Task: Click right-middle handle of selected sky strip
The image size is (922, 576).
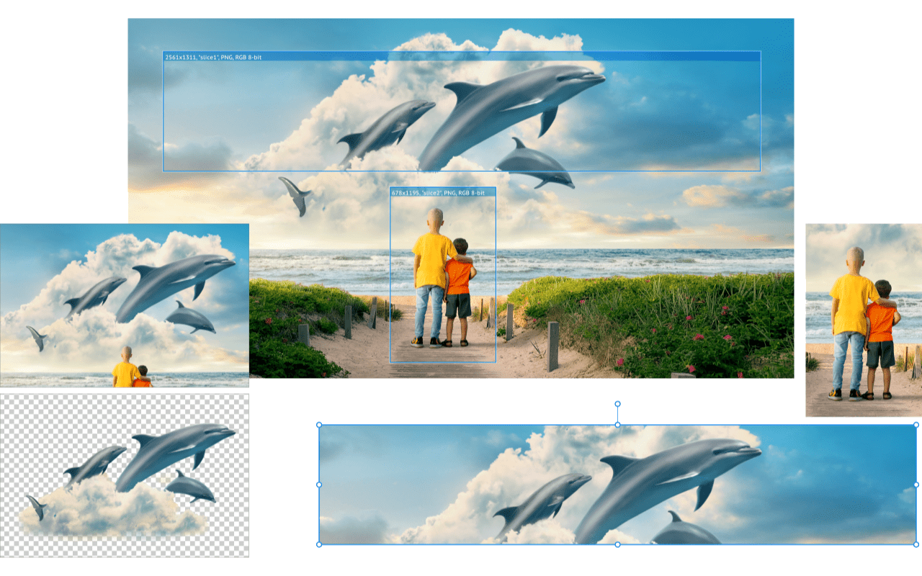Action: click(x=916, y=485)
